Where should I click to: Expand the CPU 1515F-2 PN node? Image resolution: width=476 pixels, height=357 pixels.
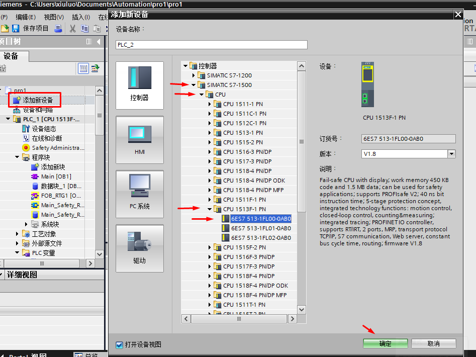tap(210, 247)
